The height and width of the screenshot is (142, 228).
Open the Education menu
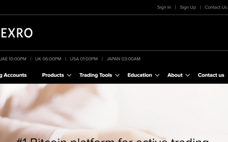click(x=139, y=75)
